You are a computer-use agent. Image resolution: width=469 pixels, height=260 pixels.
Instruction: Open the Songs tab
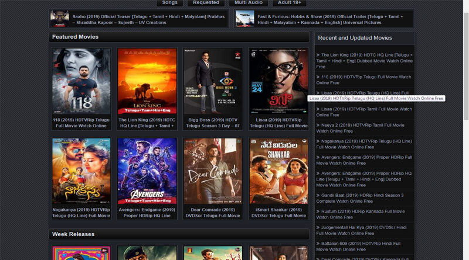[169, 3]
